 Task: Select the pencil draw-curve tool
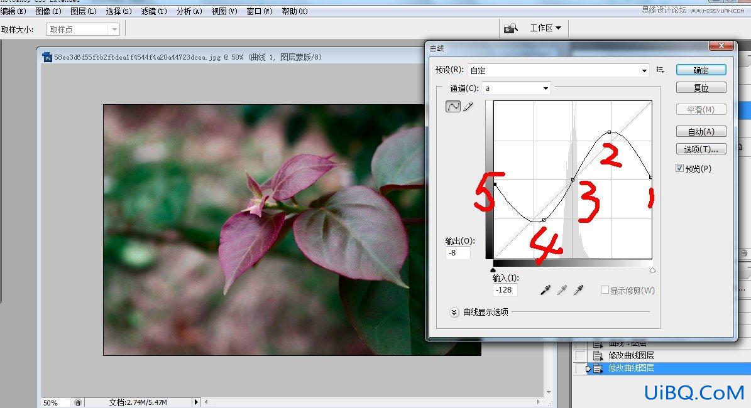468,106
